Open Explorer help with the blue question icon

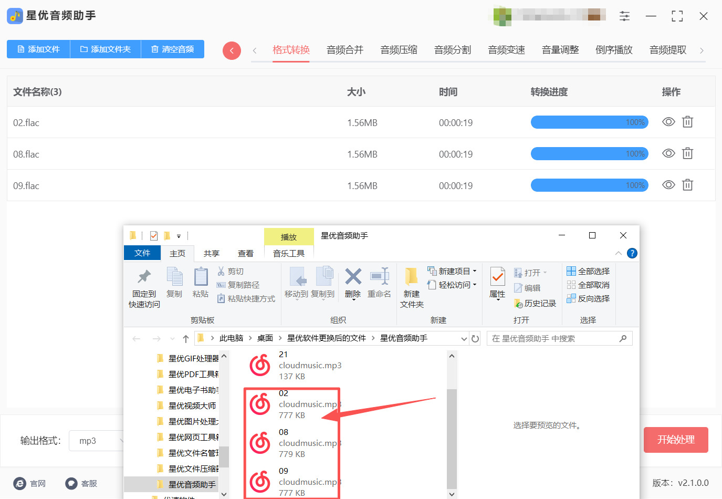coord(632,253)
